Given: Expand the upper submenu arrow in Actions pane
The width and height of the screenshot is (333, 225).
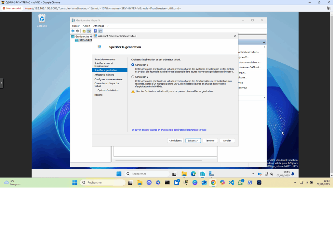Looking at the screenshot, I should pos(264,47).
